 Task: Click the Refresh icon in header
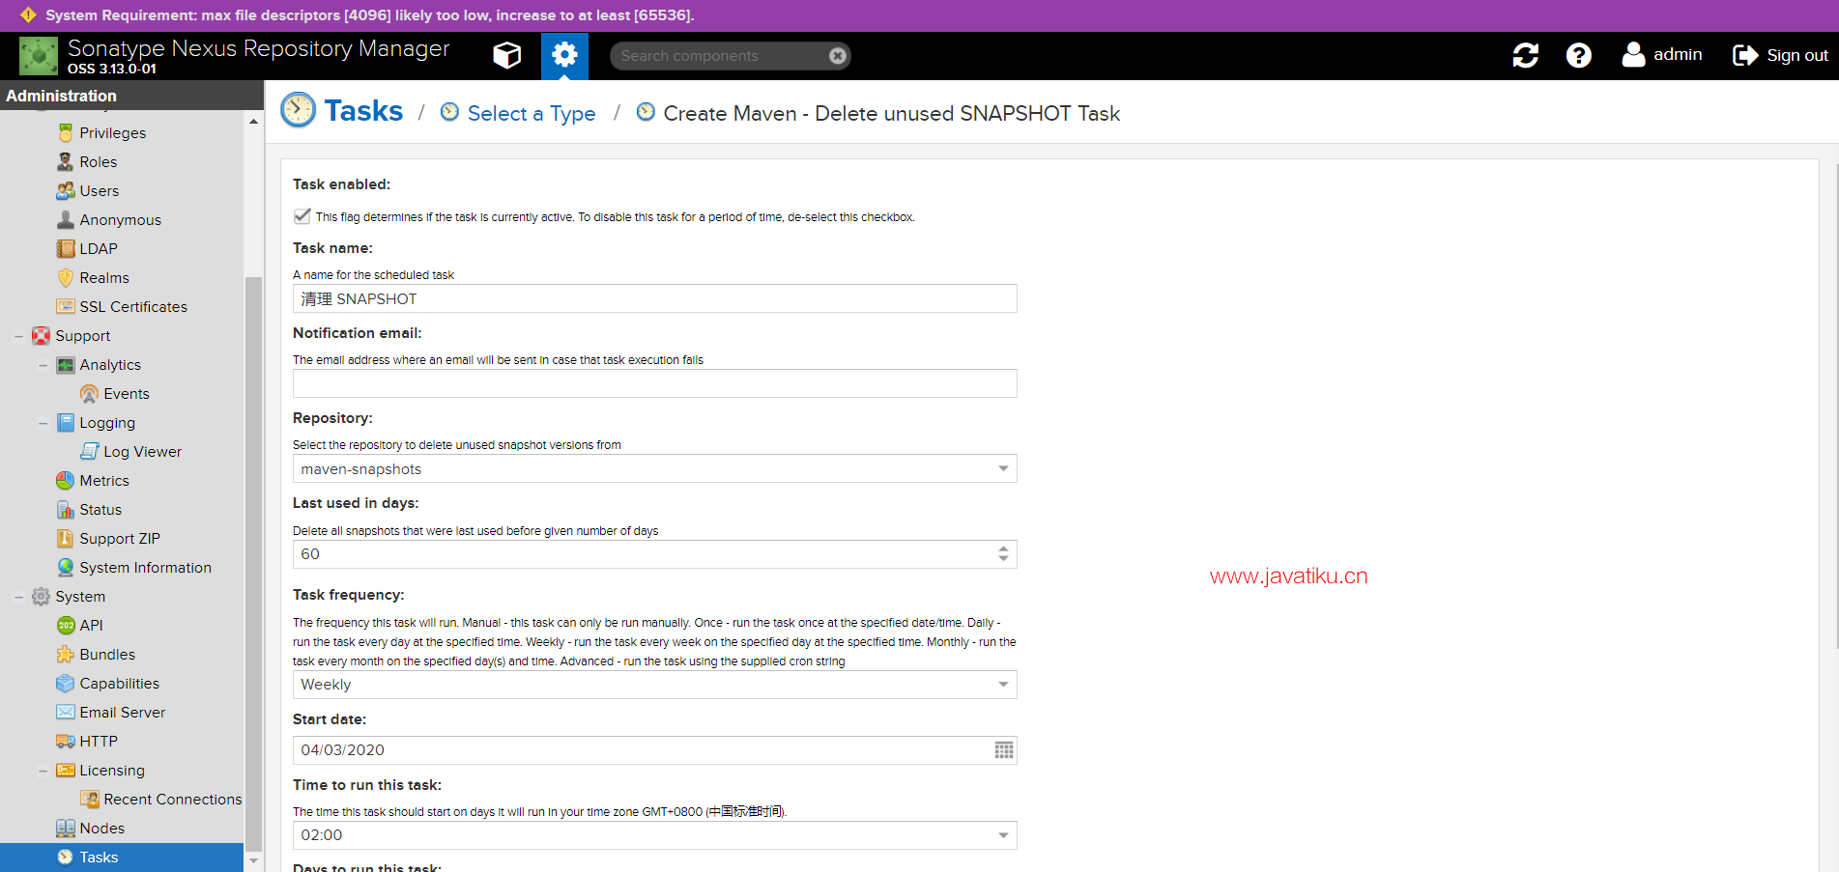click(x=1525, y=55)
